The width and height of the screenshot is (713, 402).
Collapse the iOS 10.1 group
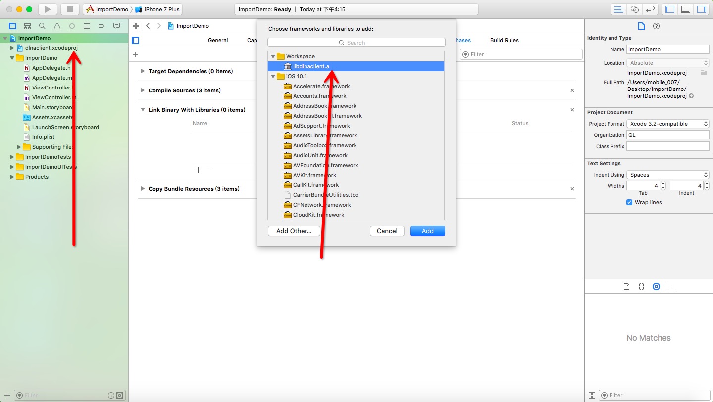273,76
